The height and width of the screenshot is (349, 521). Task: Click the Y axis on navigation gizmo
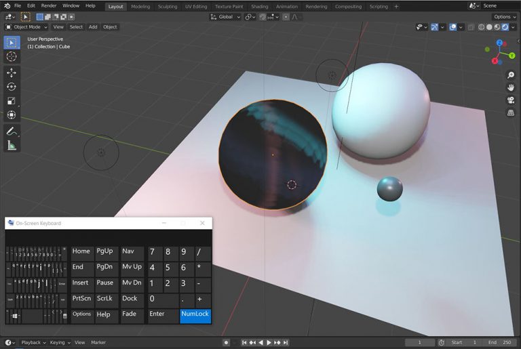(512, 56)
